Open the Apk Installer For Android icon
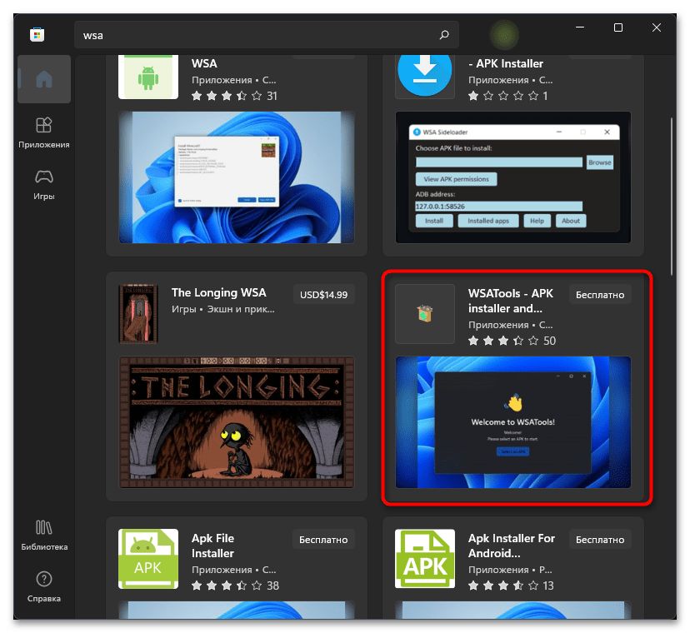The image size is (690, 633). pyautogui.click(x=425, y=559)
